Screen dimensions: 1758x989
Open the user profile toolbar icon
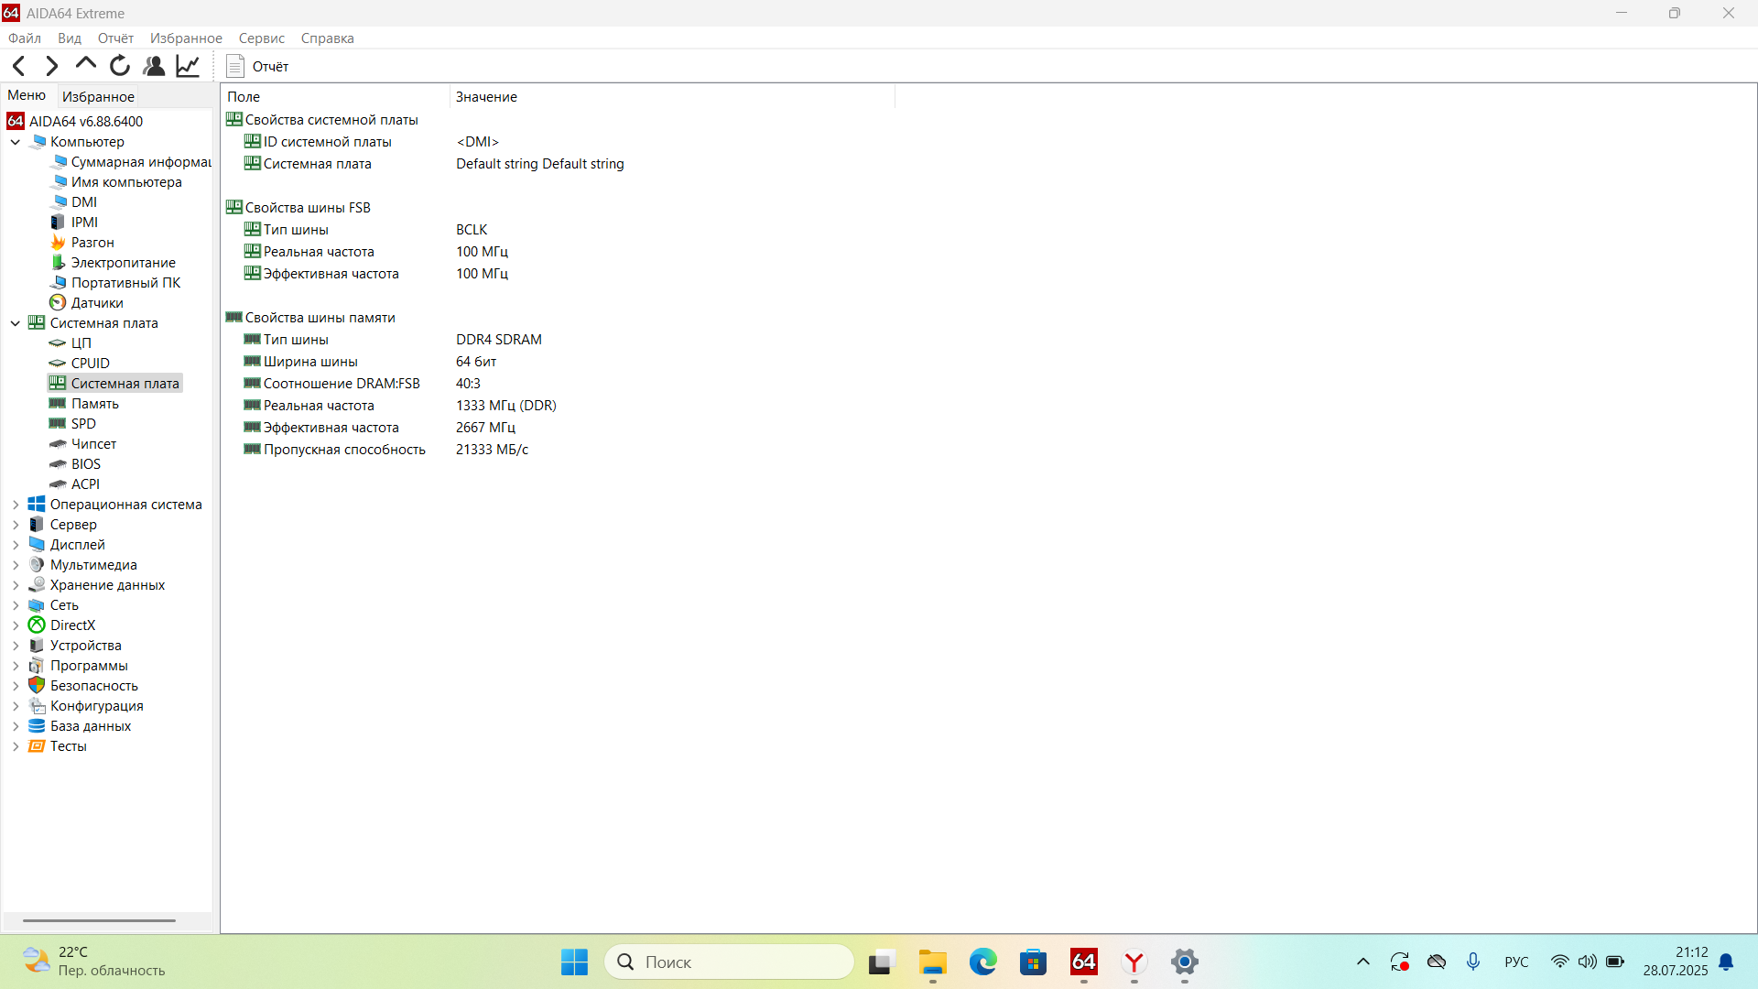[154, 66]
